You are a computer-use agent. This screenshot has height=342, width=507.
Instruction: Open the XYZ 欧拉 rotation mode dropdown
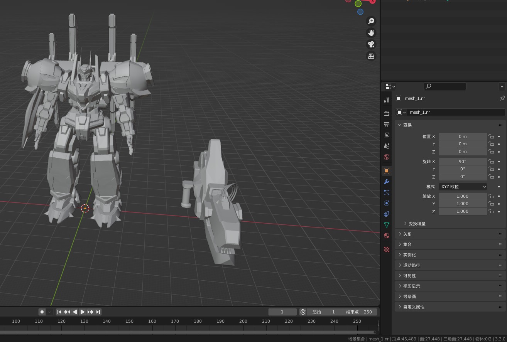[x=463, y=187]
